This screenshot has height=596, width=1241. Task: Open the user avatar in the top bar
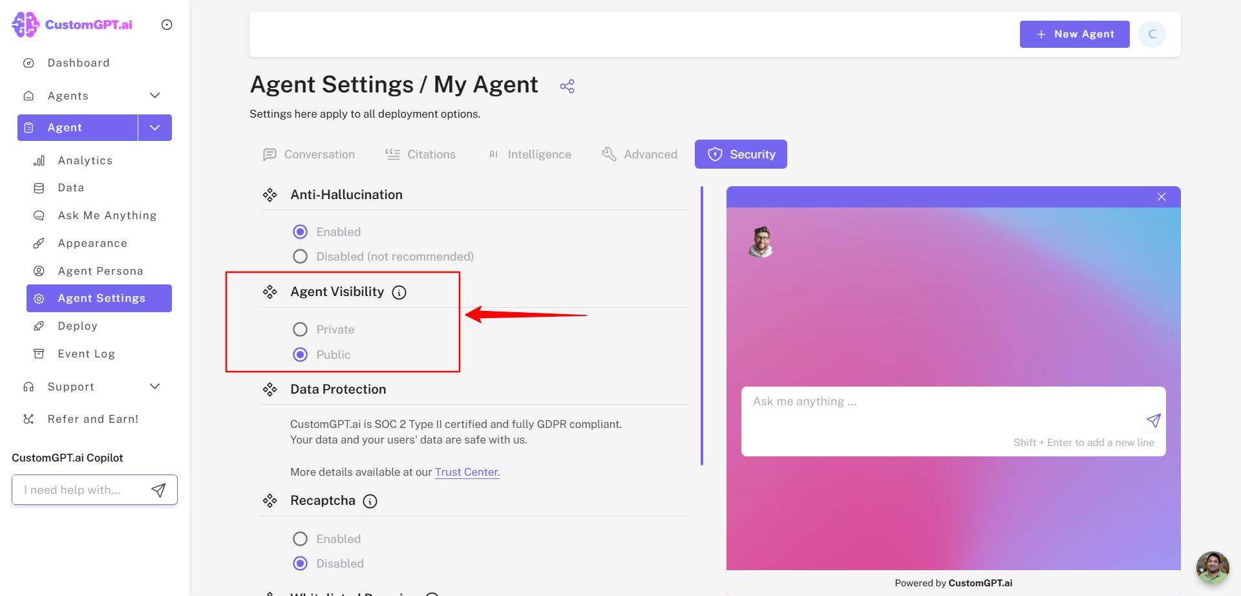(1152, 34)
